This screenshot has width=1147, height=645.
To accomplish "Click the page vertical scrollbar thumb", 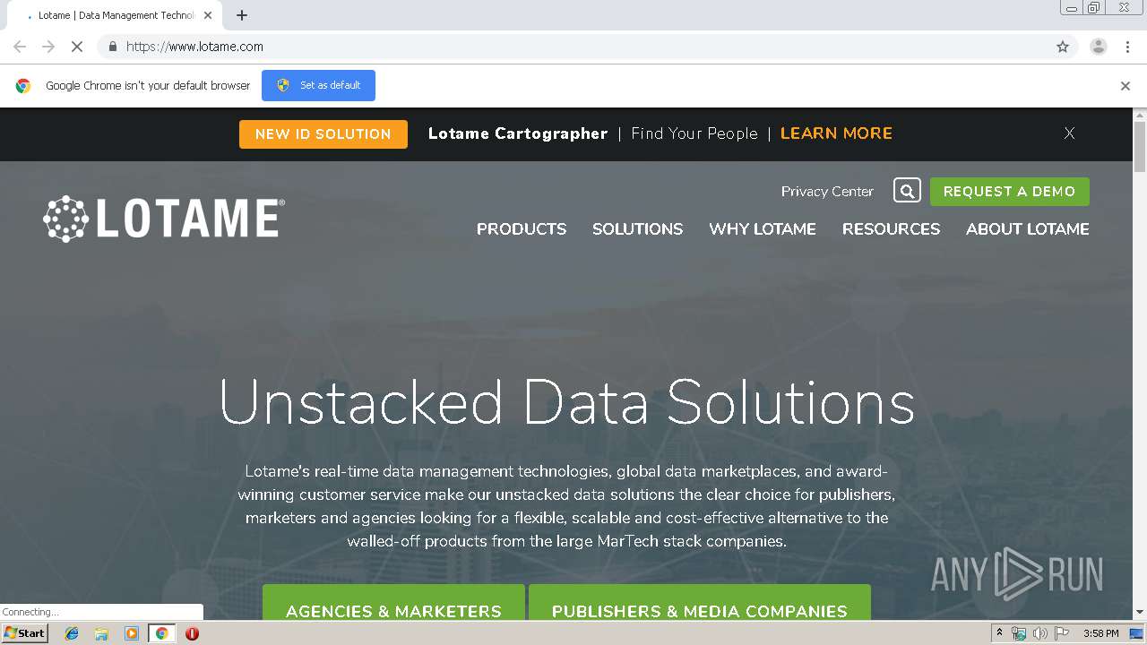I will click(x=1140, y=146).
